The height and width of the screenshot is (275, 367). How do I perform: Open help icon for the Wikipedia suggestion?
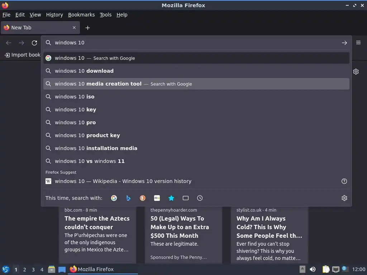click(344, 181)
